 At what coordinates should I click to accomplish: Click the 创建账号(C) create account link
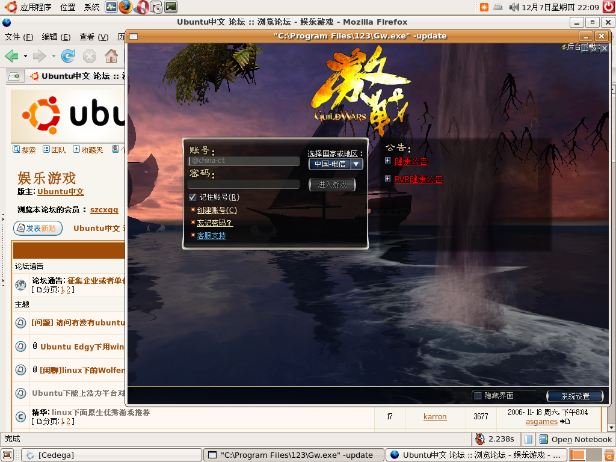pos(217,210)
